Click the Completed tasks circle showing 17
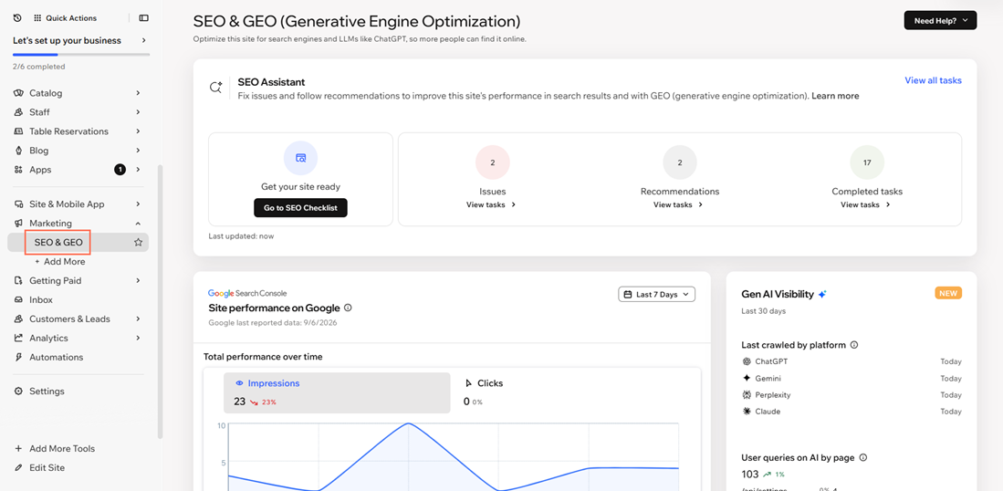This screenshot has width=1003, height=491. 867,162
